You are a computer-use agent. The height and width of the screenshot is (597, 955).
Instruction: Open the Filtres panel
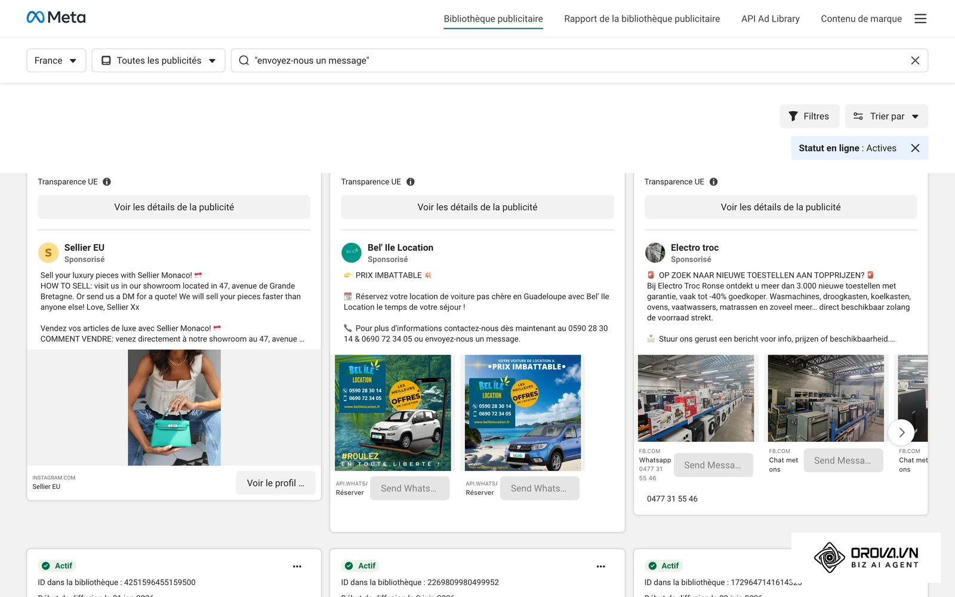tap(809, 116)
